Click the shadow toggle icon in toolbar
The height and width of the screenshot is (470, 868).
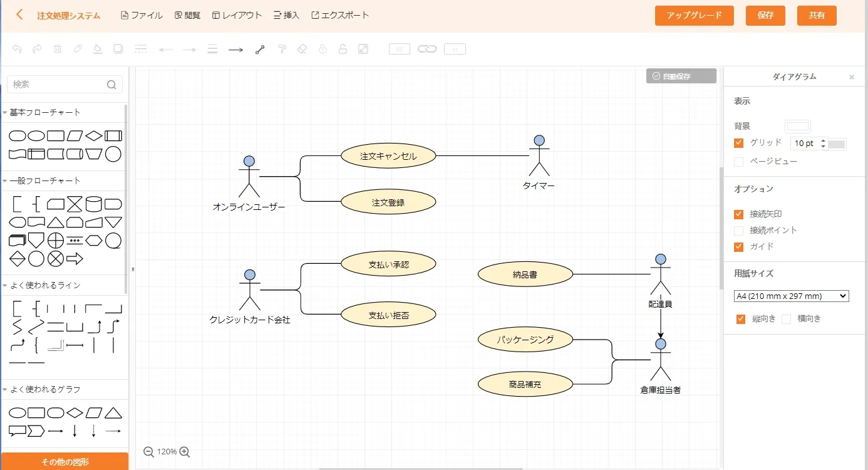point(118,50)
